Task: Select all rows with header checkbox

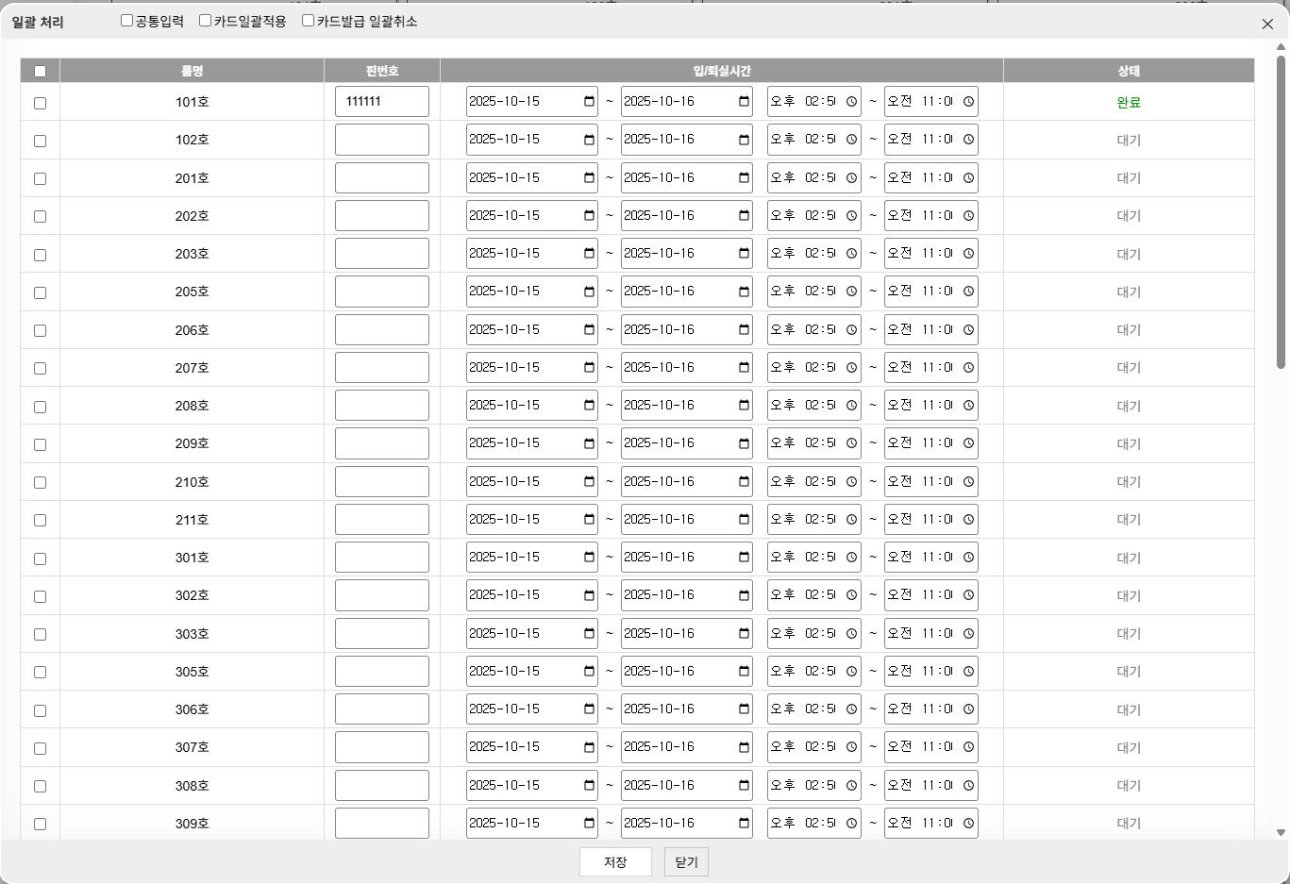Action: point(40,71)
